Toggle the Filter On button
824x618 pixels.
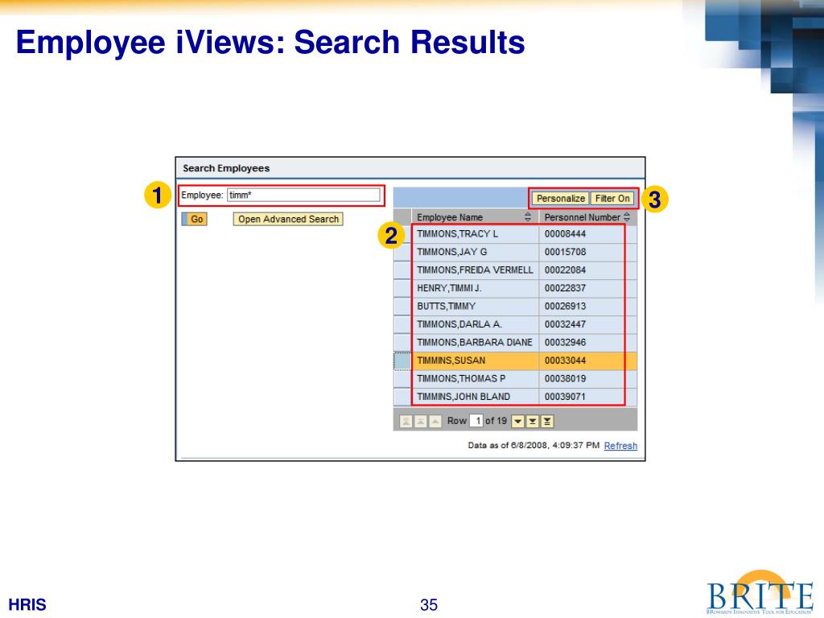pyautogui.click(x=612, y=198)
